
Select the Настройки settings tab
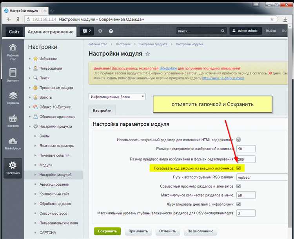coord(102,110)
